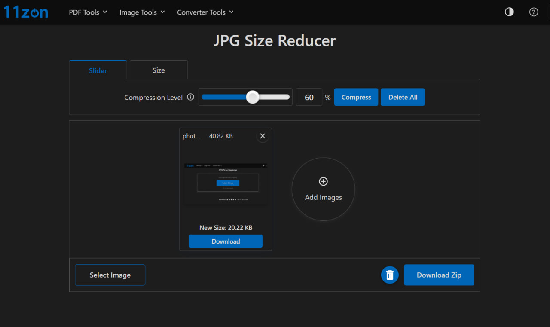Click the compression level slider handle

[x=253, y=97]
